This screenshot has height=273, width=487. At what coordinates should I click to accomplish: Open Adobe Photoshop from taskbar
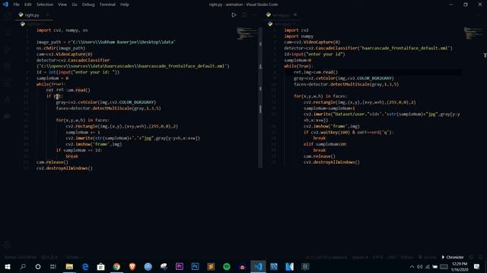195,266
